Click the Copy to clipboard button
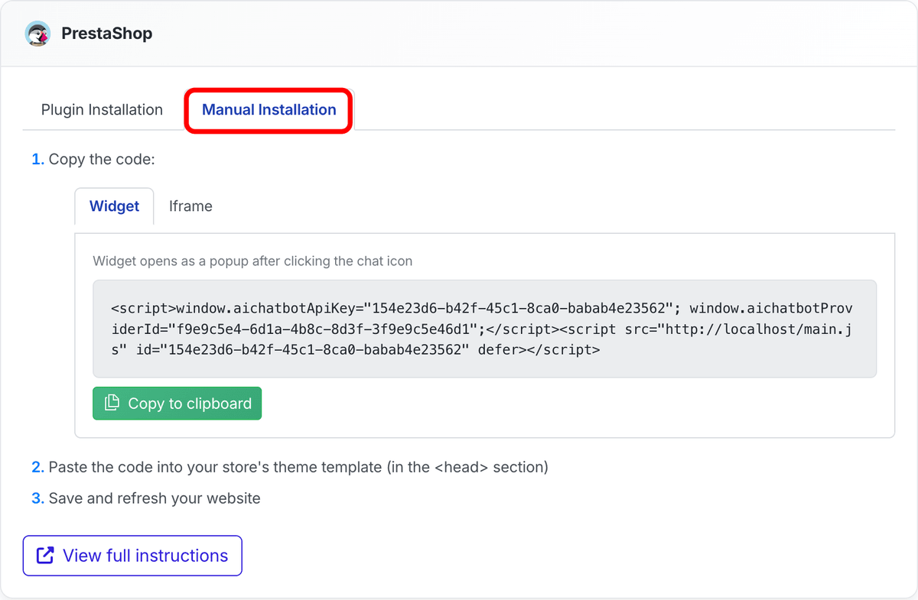This screenshot has height=600, width=918. 177,403
